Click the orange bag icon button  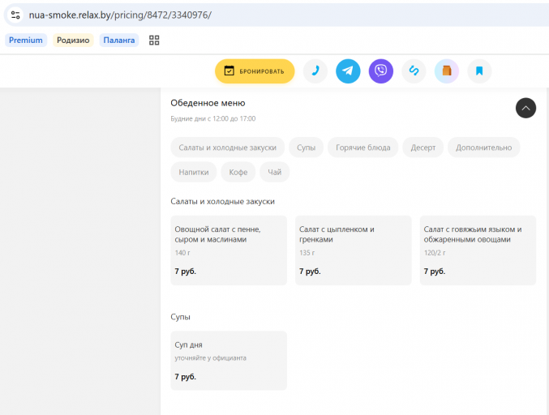pyautogui.click(x=447, y=71)
